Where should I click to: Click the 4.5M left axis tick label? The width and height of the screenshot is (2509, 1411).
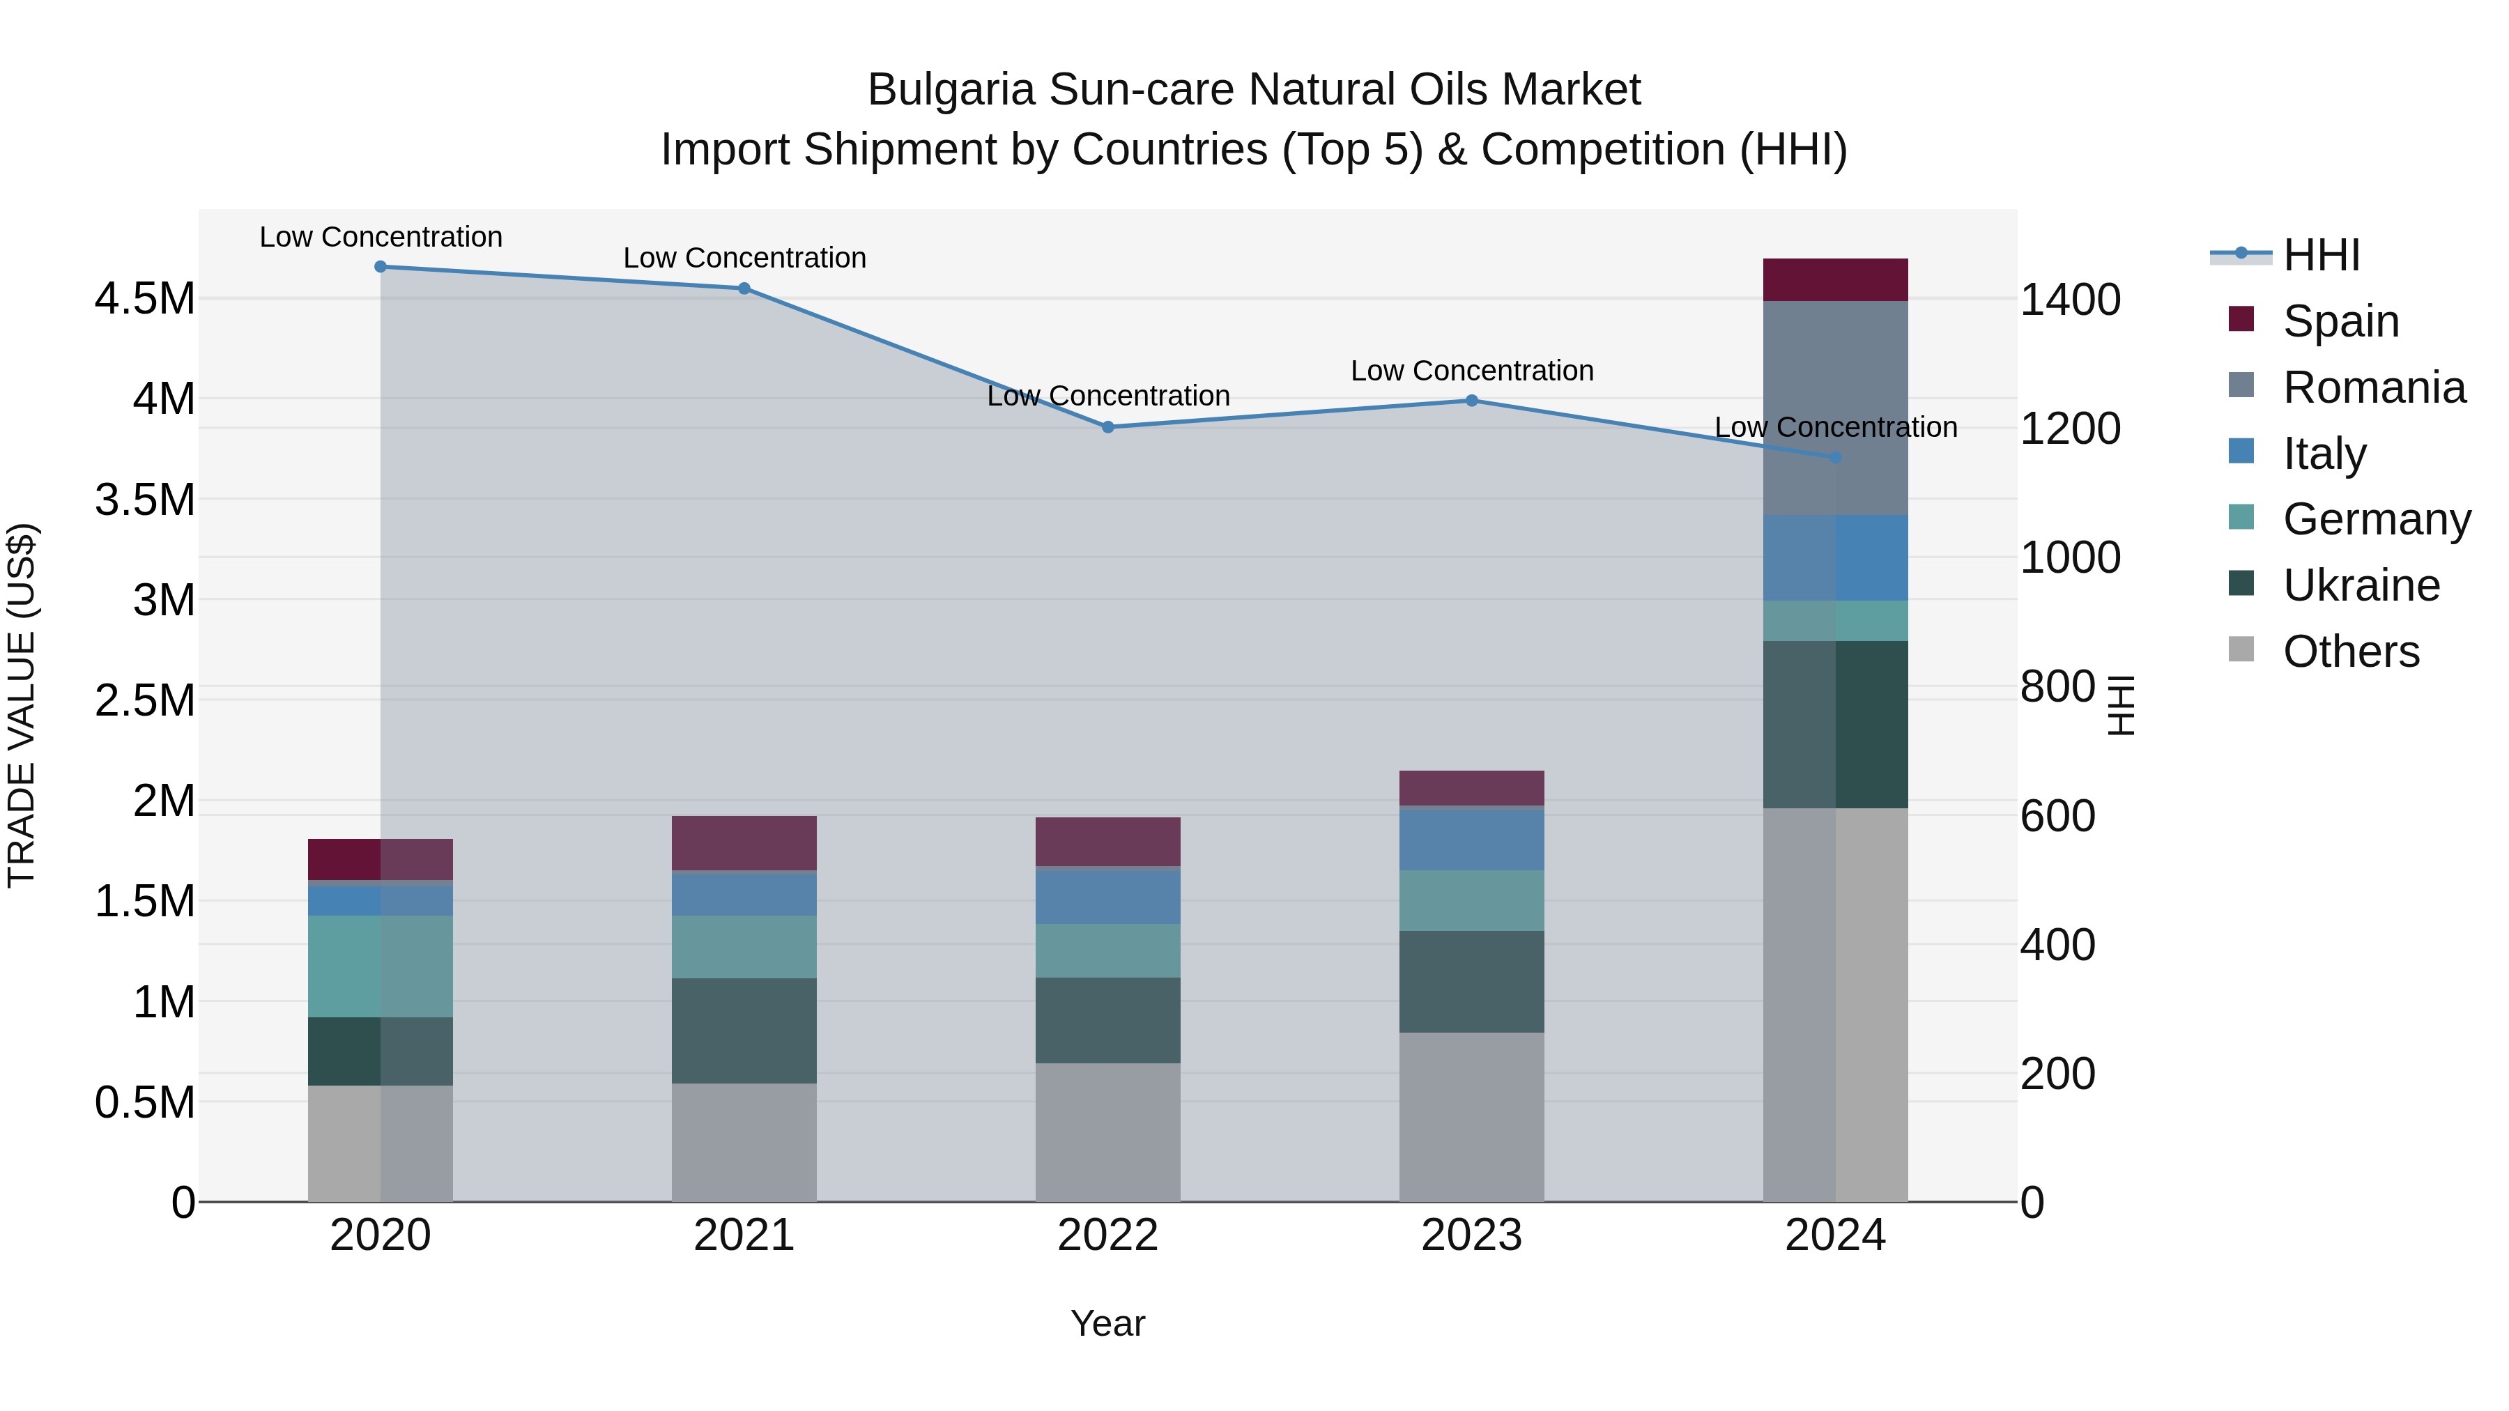pyautogui.click(x=145, y=299)
